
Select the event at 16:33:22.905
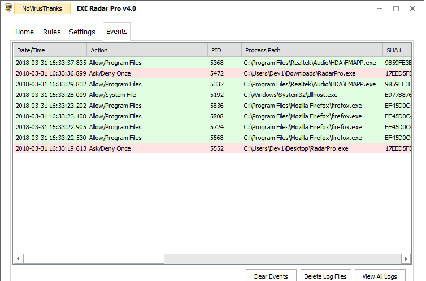[212, 127]
